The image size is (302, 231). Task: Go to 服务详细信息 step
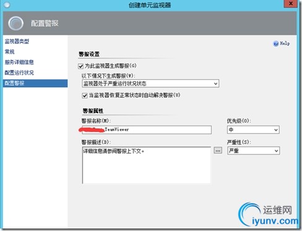pyautogui.click(x=19, y=62)
